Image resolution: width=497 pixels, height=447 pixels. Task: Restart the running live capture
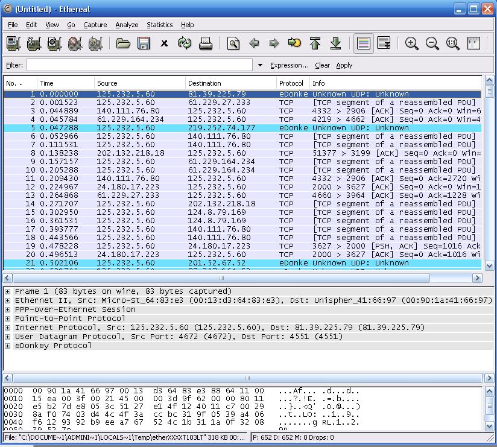(x=95, y=43)
